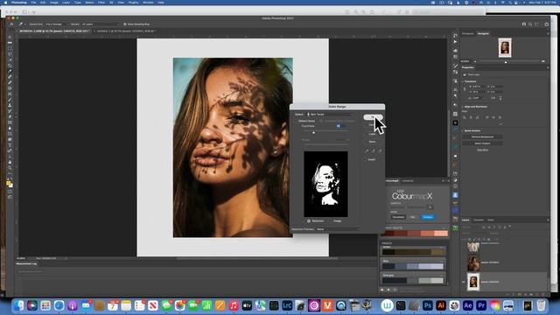The width and height of the screenshot is (560, 315).
Task: Select the Blue preset palette
Action: click(413, 266)
